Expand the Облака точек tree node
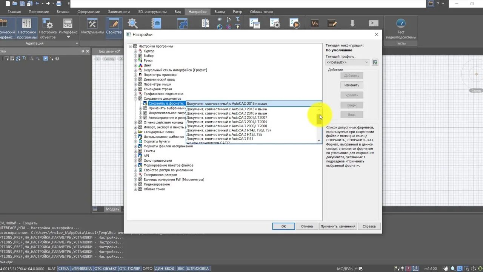 [x=135, y=189]
